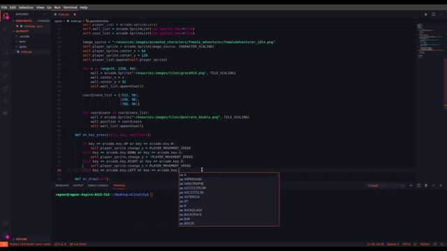Screen dimensions: 447x251
Task: Click the unsaved dot on main.py tab
Action: [x=75, y=14]
